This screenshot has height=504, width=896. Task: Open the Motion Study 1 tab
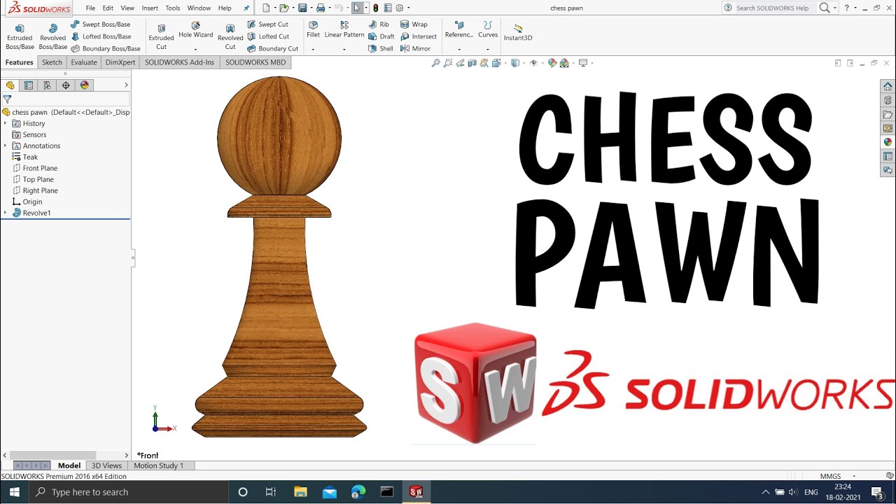159,465
